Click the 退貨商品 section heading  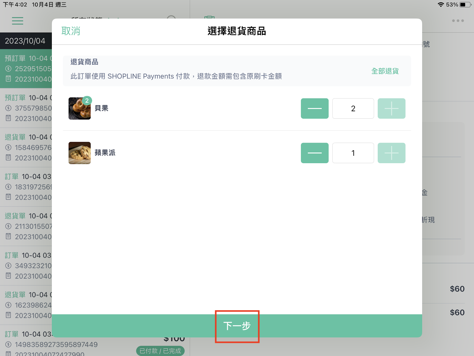(84, 62)
